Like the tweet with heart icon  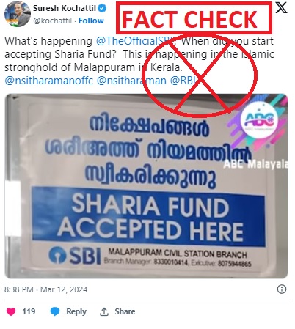pyautogui.click(x=11, y=311)
